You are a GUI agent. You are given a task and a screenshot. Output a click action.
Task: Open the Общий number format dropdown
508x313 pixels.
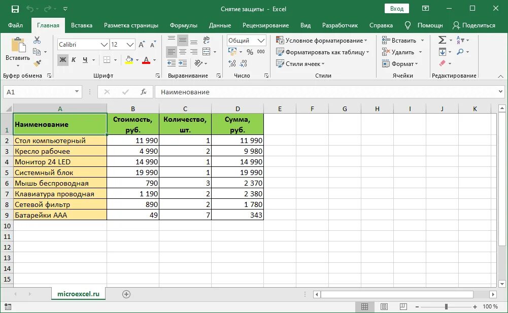coord(261,41)
